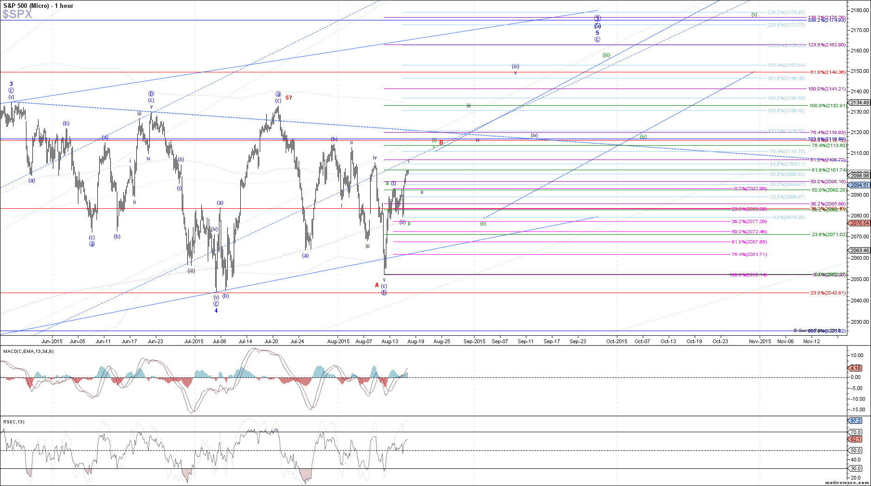Click the MACD value tag 4.16
This screenshot has height=486, width=871.
pyautogui.click(x=856, y=368)
